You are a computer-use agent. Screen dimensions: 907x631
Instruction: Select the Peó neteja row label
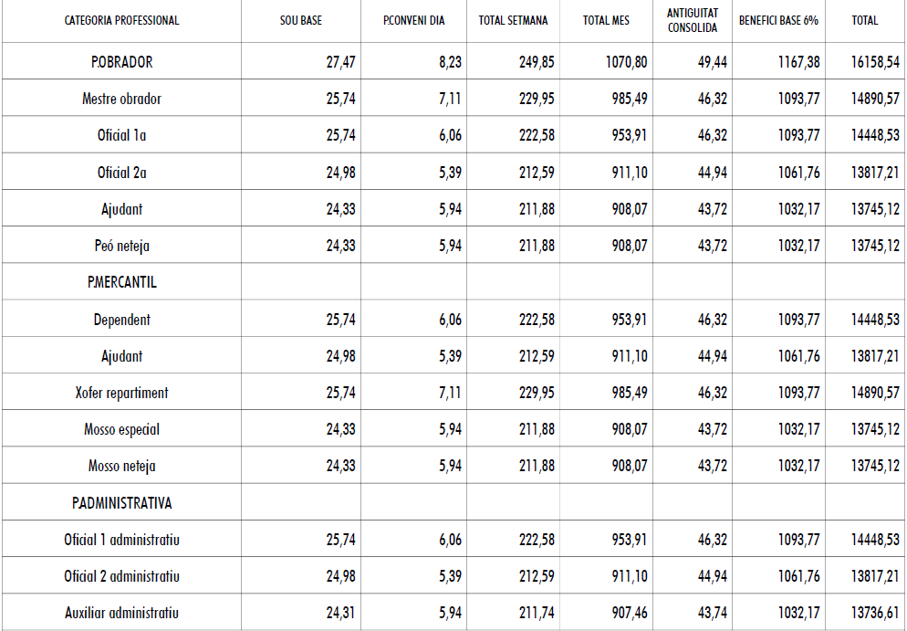(x=121, y=246)
